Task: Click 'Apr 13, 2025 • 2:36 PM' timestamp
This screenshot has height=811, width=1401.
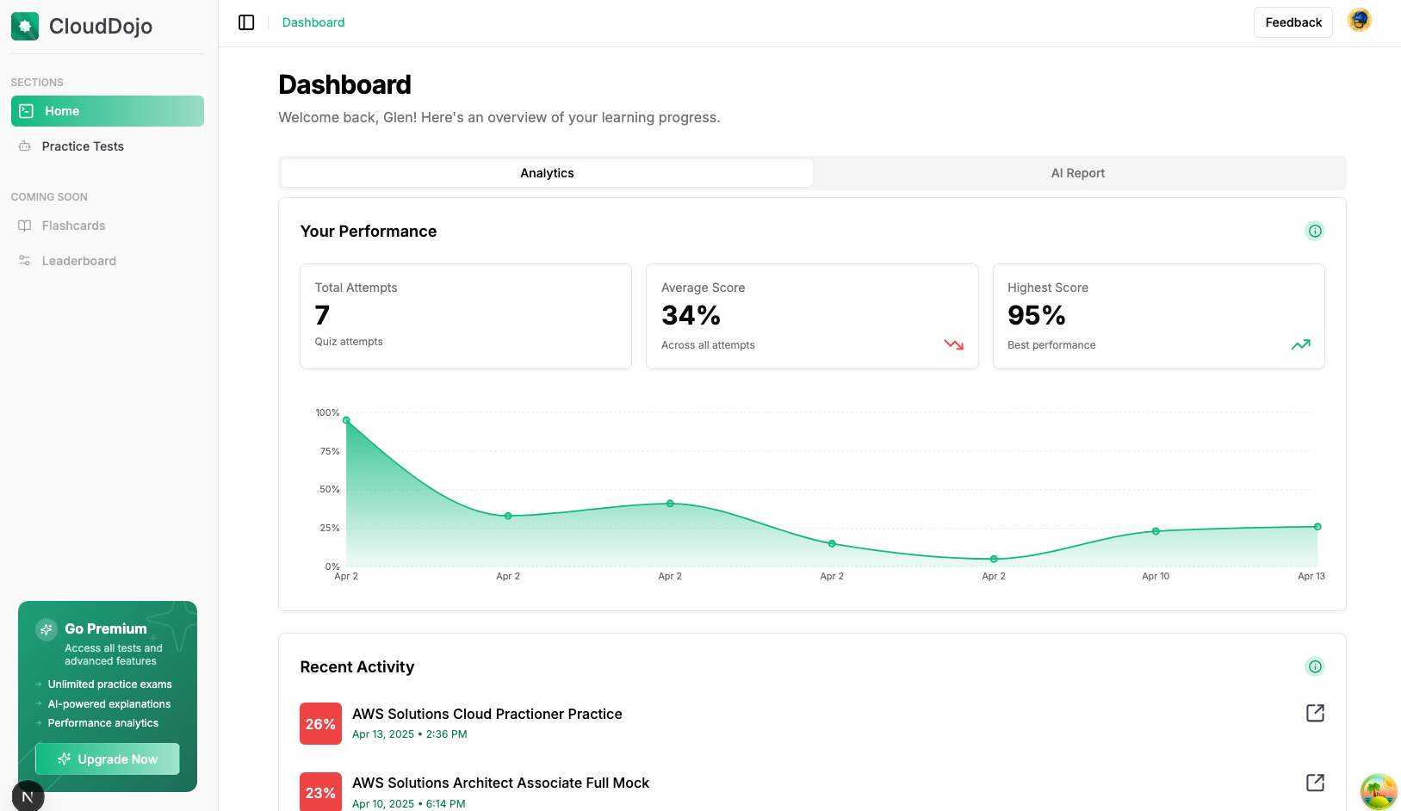Action: click(410, 734)
